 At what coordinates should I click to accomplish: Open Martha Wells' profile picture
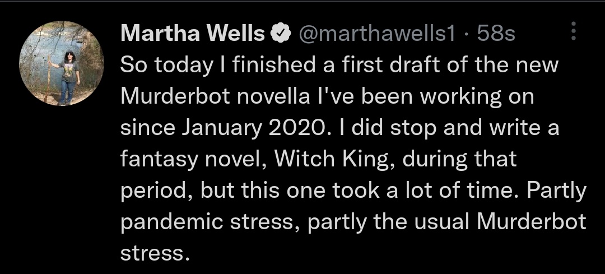62,63
